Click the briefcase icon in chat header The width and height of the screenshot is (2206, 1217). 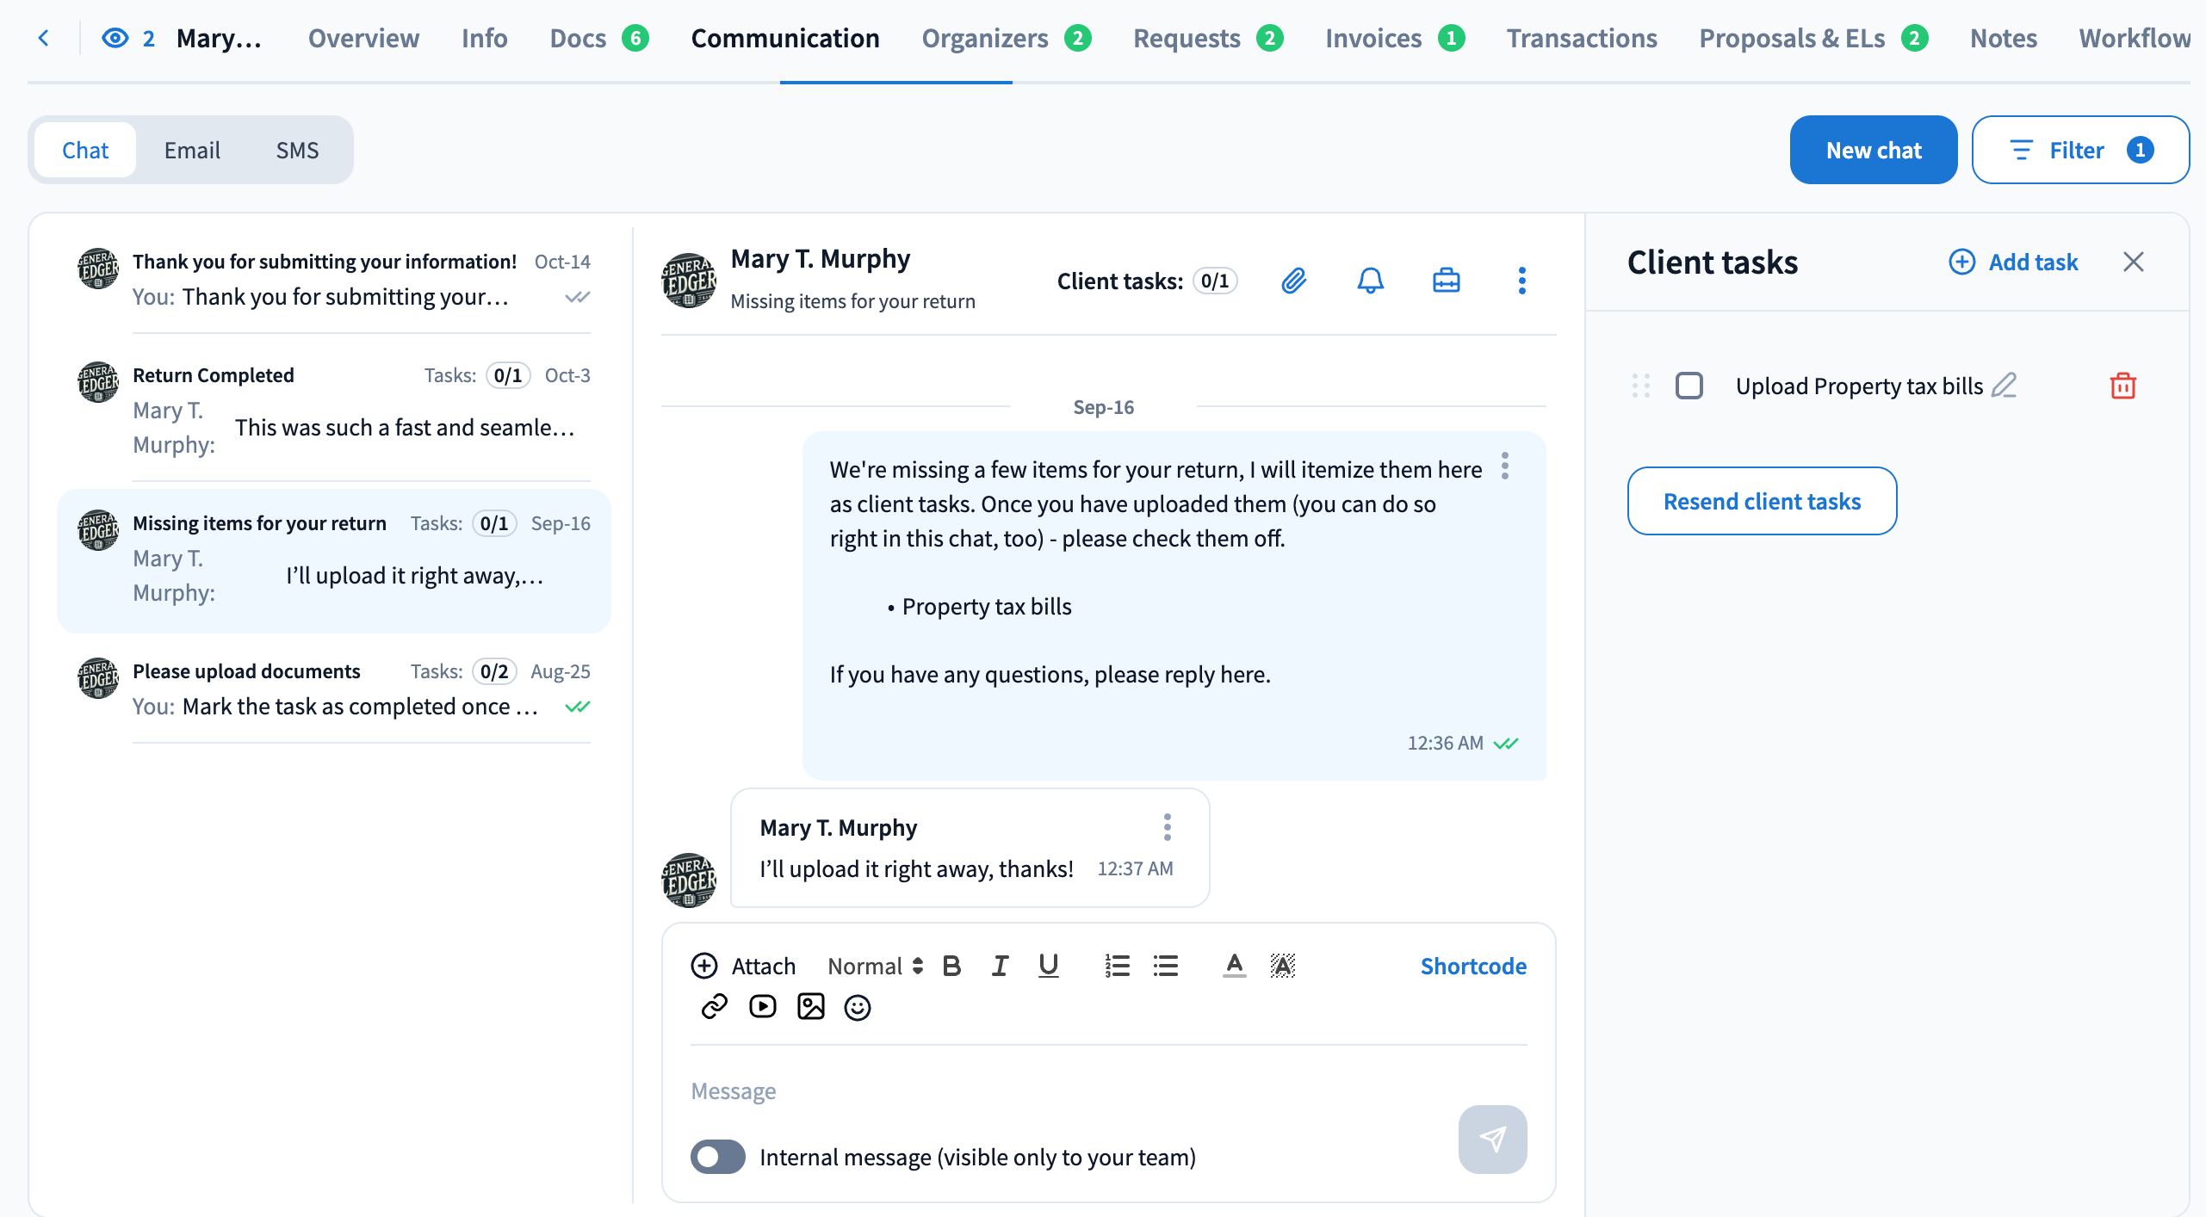pos(1446,281)
